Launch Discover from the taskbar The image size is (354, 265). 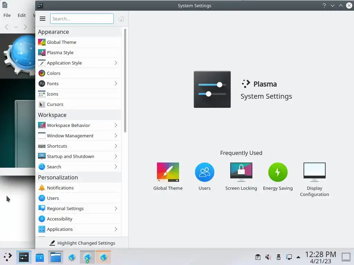[x=40, y=257]
